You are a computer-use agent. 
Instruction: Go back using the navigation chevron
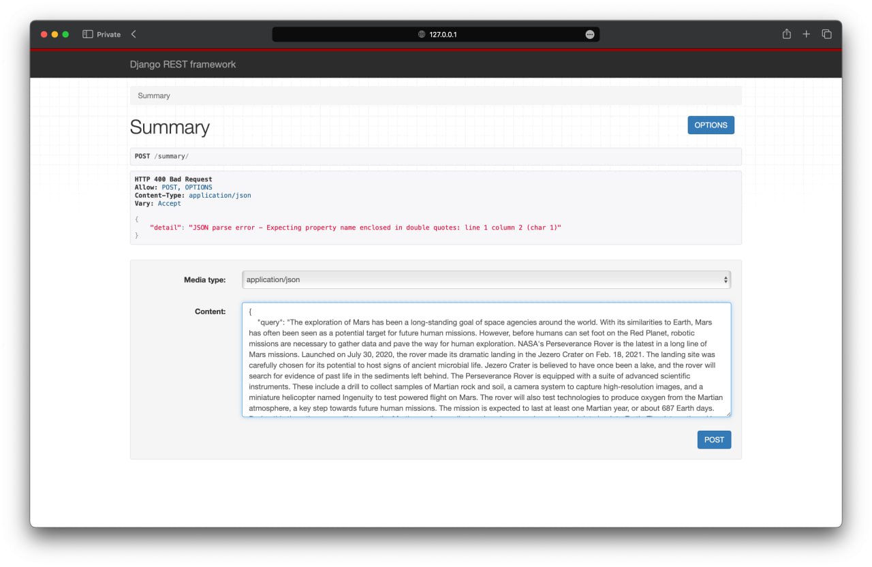point(134,33)
